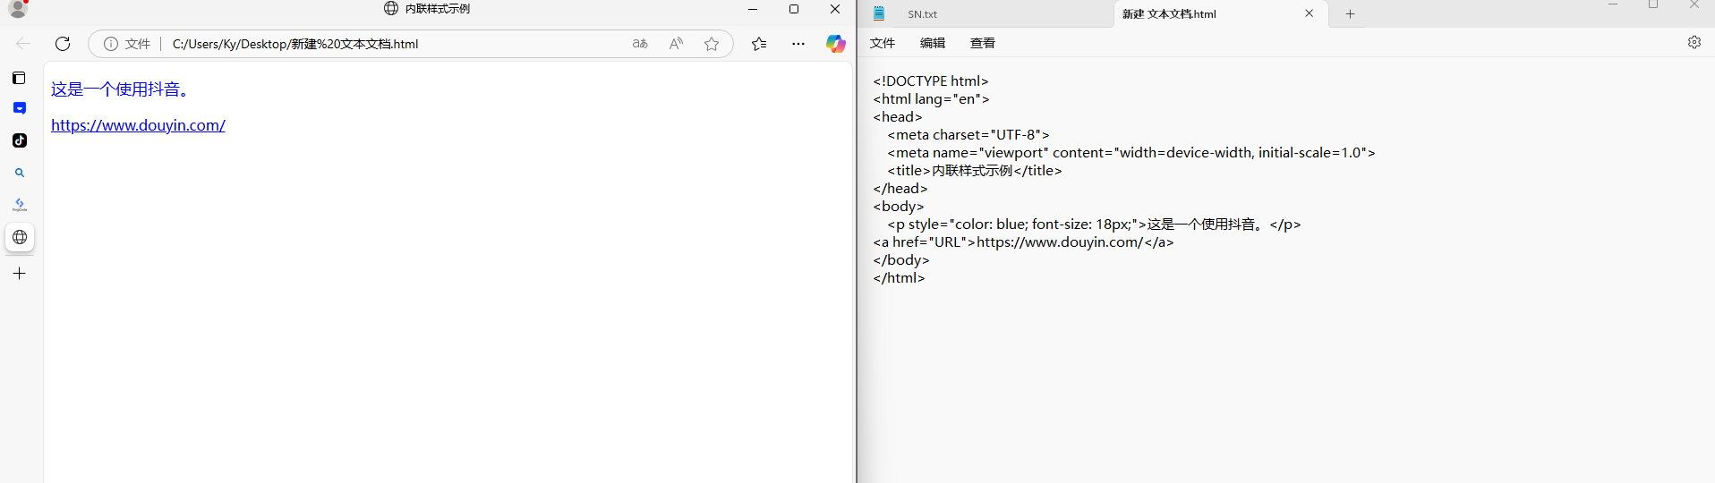The image size is (1715, 483).
Task: Click the </body> closing tag line
Action: click(x=901, y=260)
